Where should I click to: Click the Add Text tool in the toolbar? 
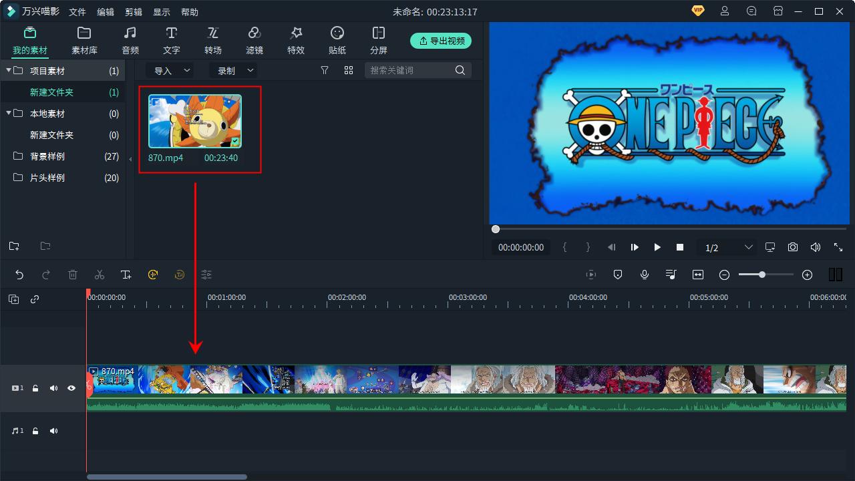[126, 274]
